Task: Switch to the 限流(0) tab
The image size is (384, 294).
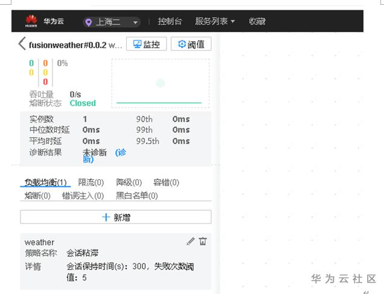Action: tap(91, 182)
